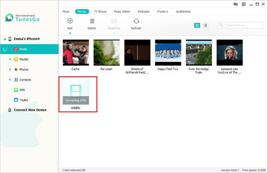Select the SMS icon in sidebar
This screenshot has height=173, width=268.
tap(16, 90)
